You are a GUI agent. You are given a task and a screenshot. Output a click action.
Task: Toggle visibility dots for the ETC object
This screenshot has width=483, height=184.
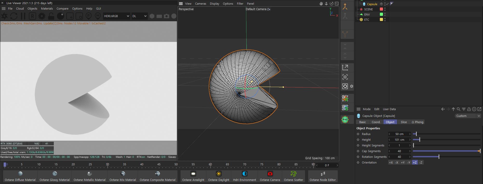click(385, 19)
